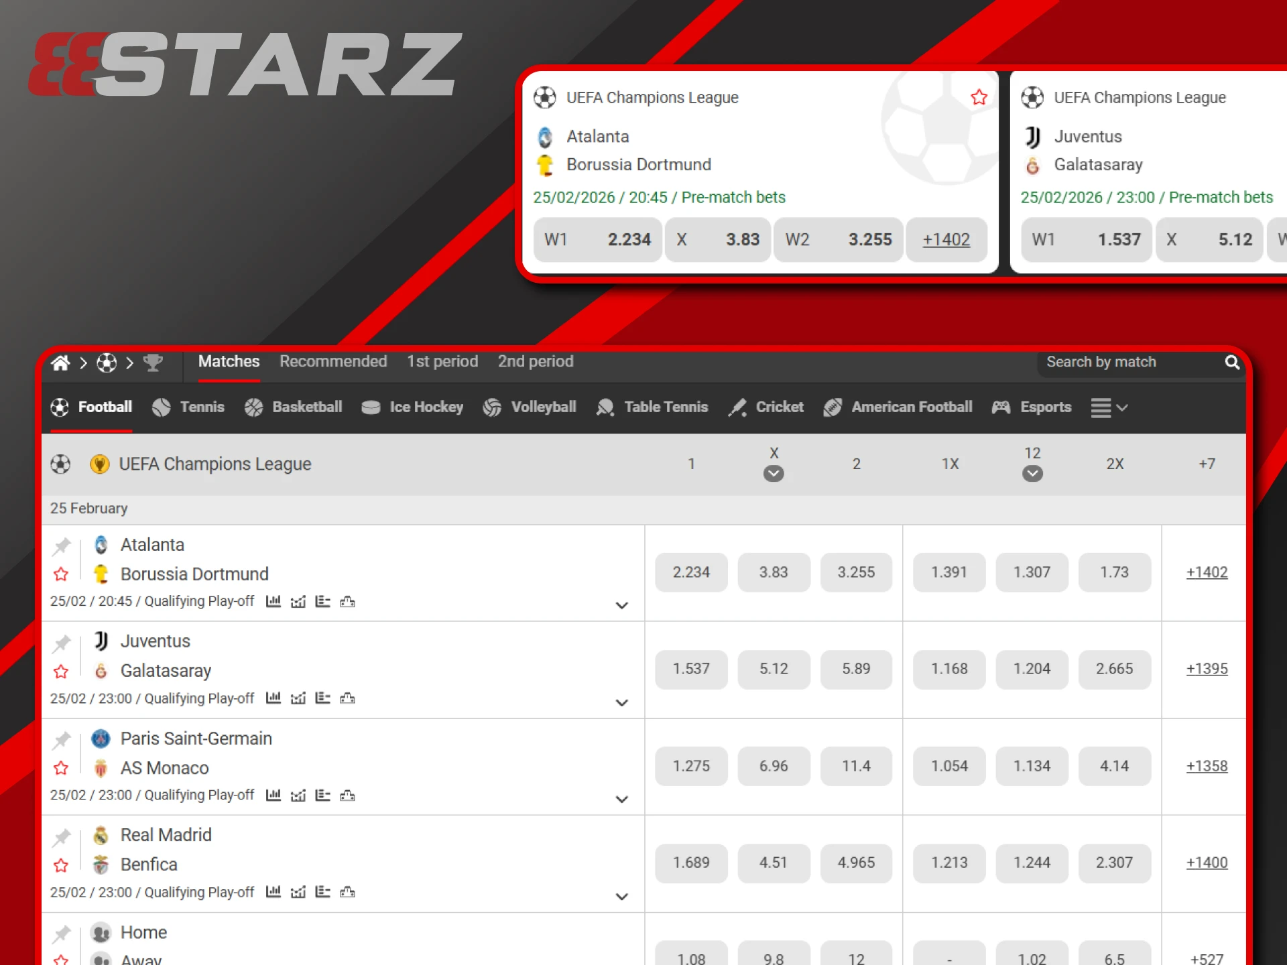Open dropdown under the X column header

(x=774, y=474)
